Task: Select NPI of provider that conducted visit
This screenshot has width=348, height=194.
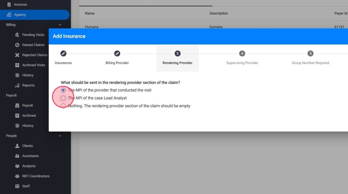Action: tap(63, 90)
